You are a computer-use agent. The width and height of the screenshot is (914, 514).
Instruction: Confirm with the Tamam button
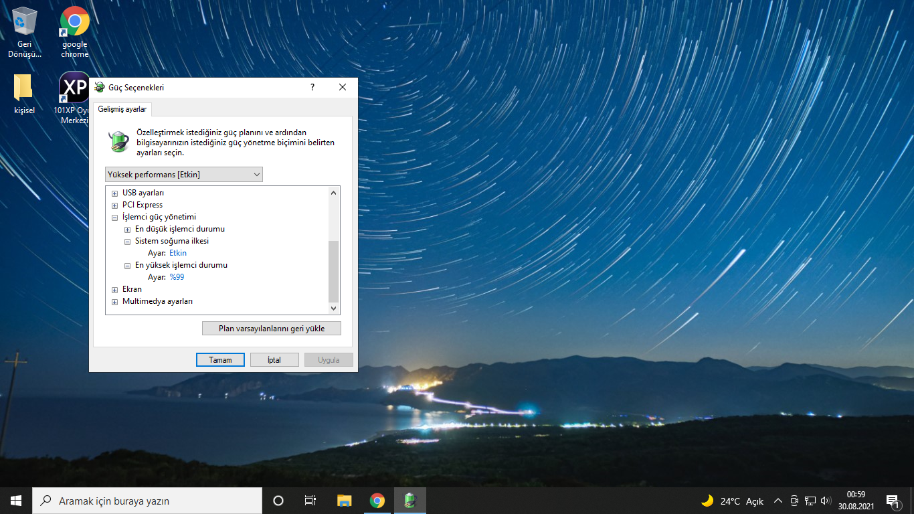[x=220, y=360]
